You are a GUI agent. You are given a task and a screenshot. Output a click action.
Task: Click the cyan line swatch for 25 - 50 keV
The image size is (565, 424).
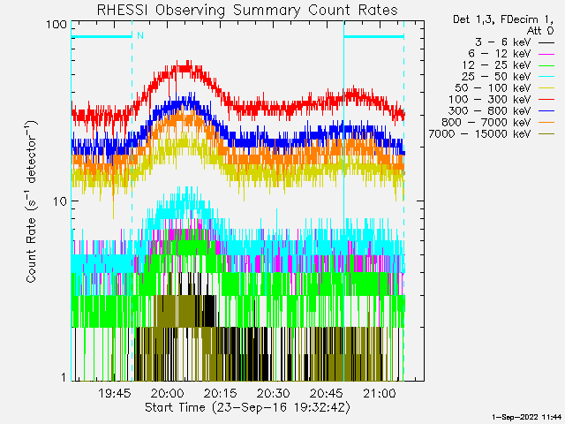(x=546, y=77)
